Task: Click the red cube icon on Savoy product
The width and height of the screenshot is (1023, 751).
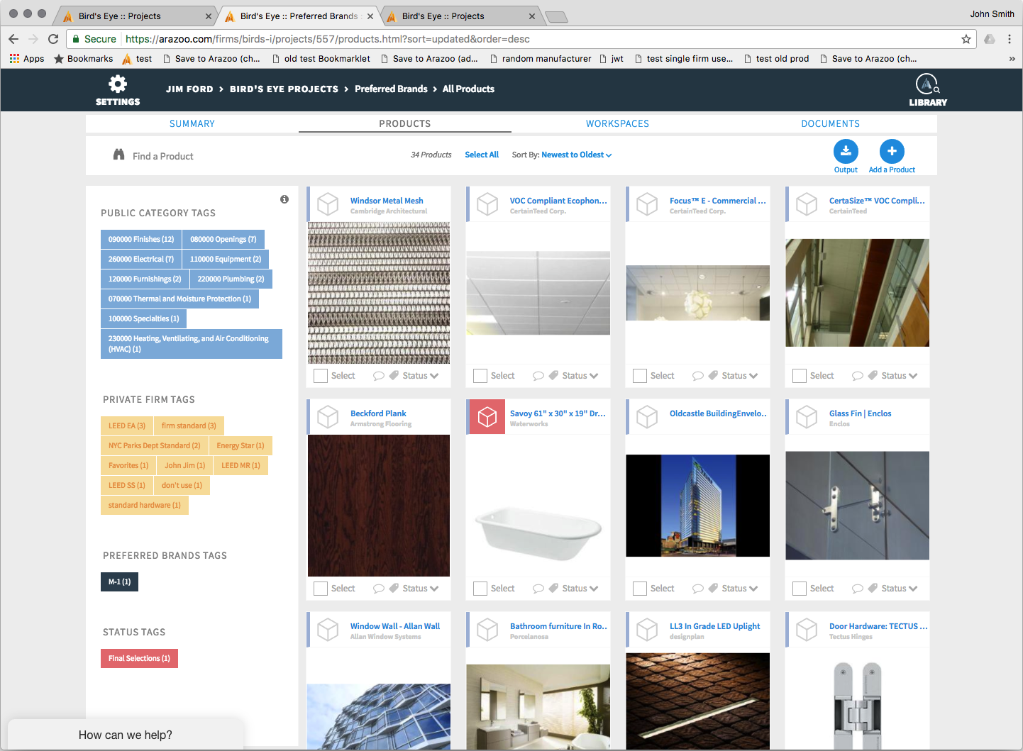Action: click(487, 417)
